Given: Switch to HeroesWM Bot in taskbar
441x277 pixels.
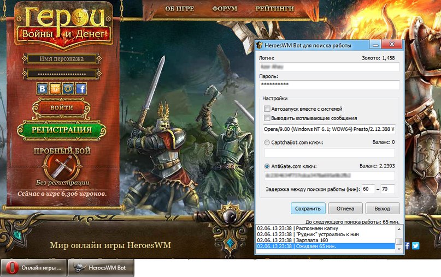Looking at the screenshot, I should click(x=101, y=268).
